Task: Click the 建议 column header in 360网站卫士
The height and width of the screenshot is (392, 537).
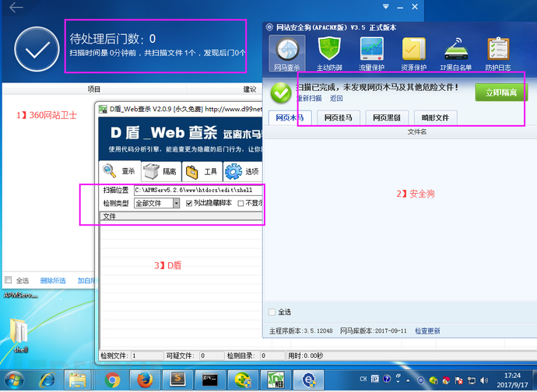Action: (x=250, y=89)
